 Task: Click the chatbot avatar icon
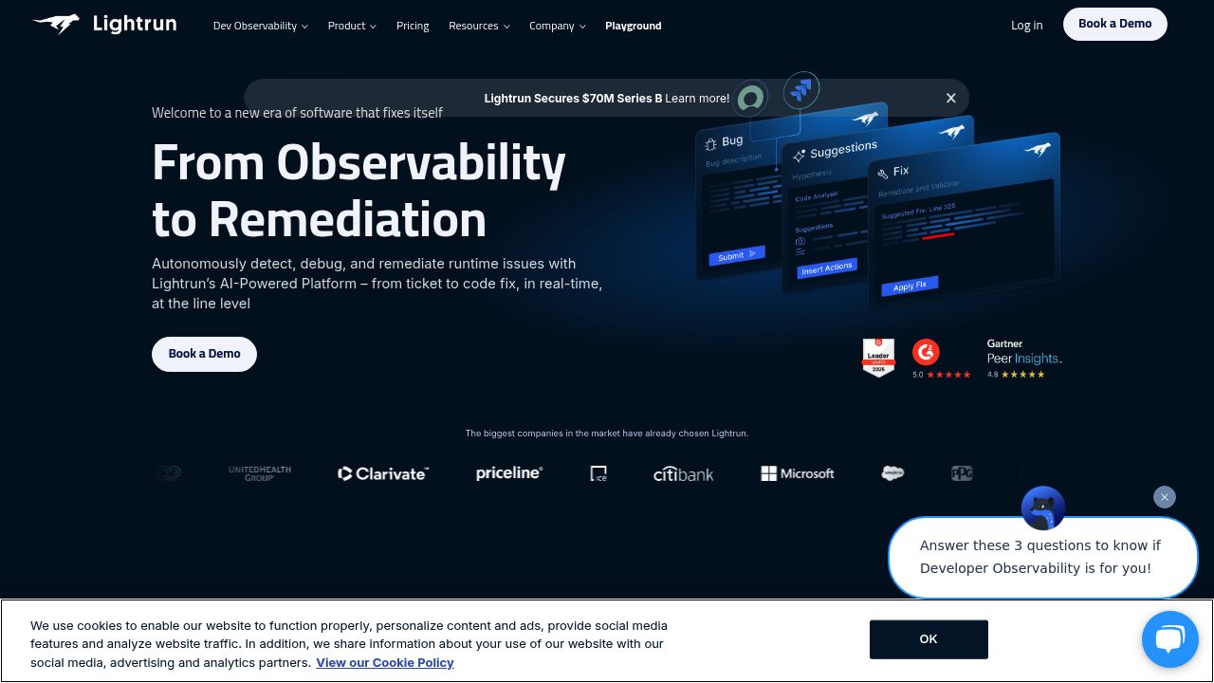1043,509
